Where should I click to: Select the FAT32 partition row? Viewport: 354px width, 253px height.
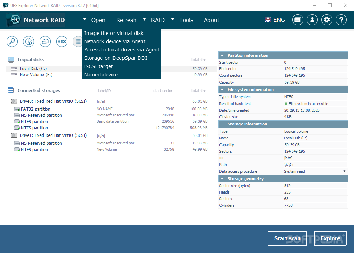[111, 109]
